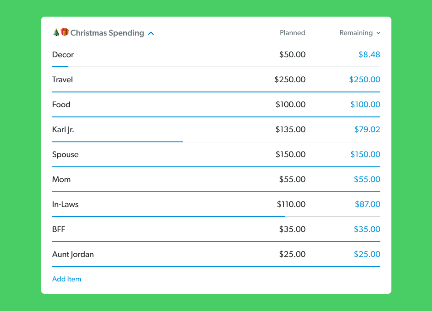This screenshot has width=432, height=311.
Task: Click the Karl Jr. spending progress bar
Action: click(x=118, y=141)
